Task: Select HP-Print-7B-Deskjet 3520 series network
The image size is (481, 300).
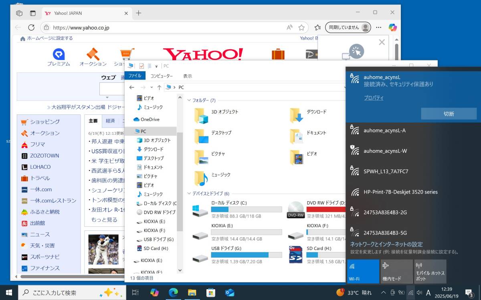Action: click(413, 192)
